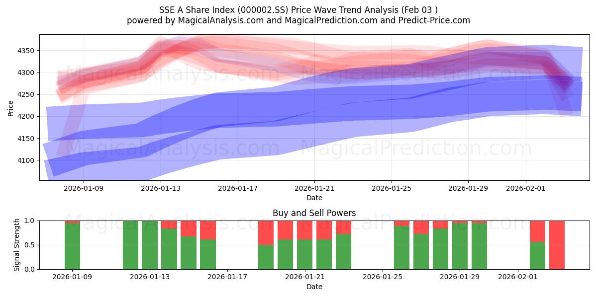The image size is (597, 298).
Task: Click the 2026-01-21 date label under the price chart
Action: point(314,188)
